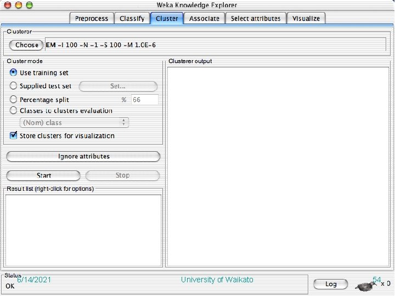Open the (Nom) class dropdown

(74, 123)
